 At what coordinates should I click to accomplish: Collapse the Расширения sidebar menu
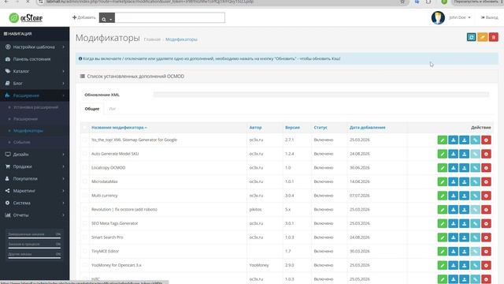[35, 95]
